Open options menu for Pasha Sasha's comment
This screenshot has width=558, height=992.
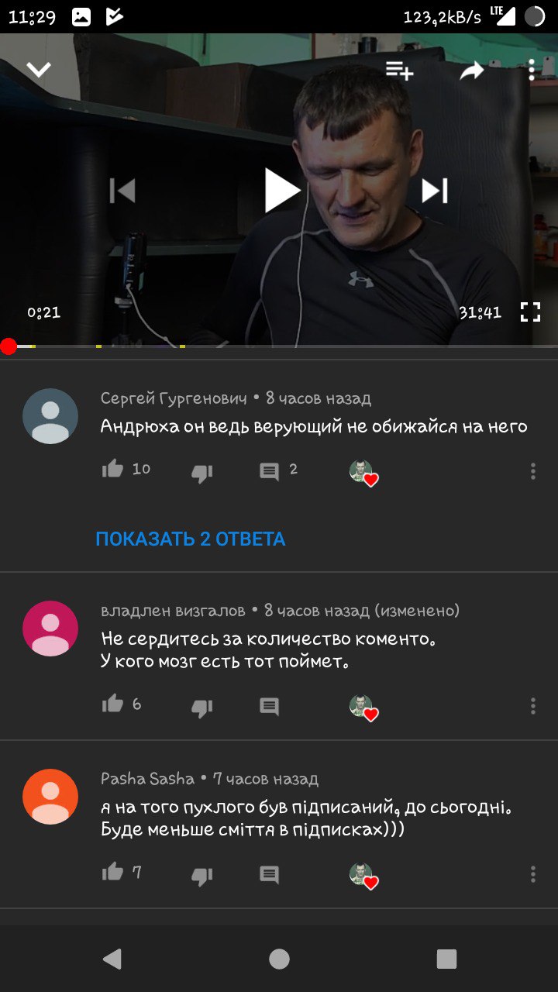click(x=533, y=874)
